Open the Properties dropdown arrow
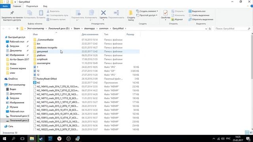 165,20
